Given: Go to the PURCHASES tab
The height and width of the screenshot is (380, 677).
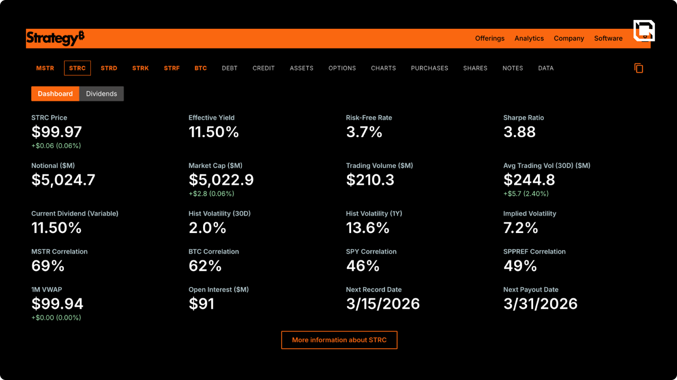Looking at the screenshot, I should pyautogui.click(x=429, y=68).
